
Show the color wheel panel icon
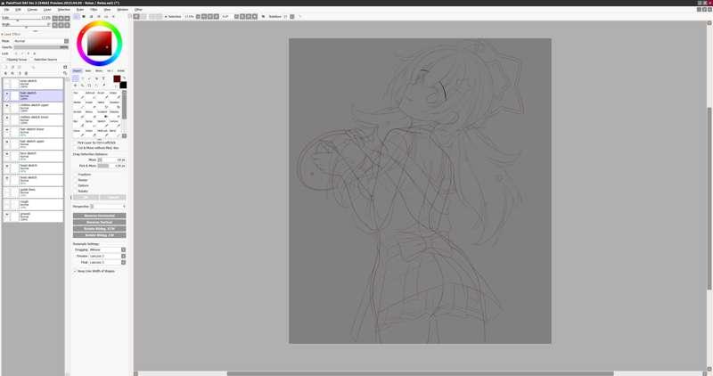tap(77, 16)
